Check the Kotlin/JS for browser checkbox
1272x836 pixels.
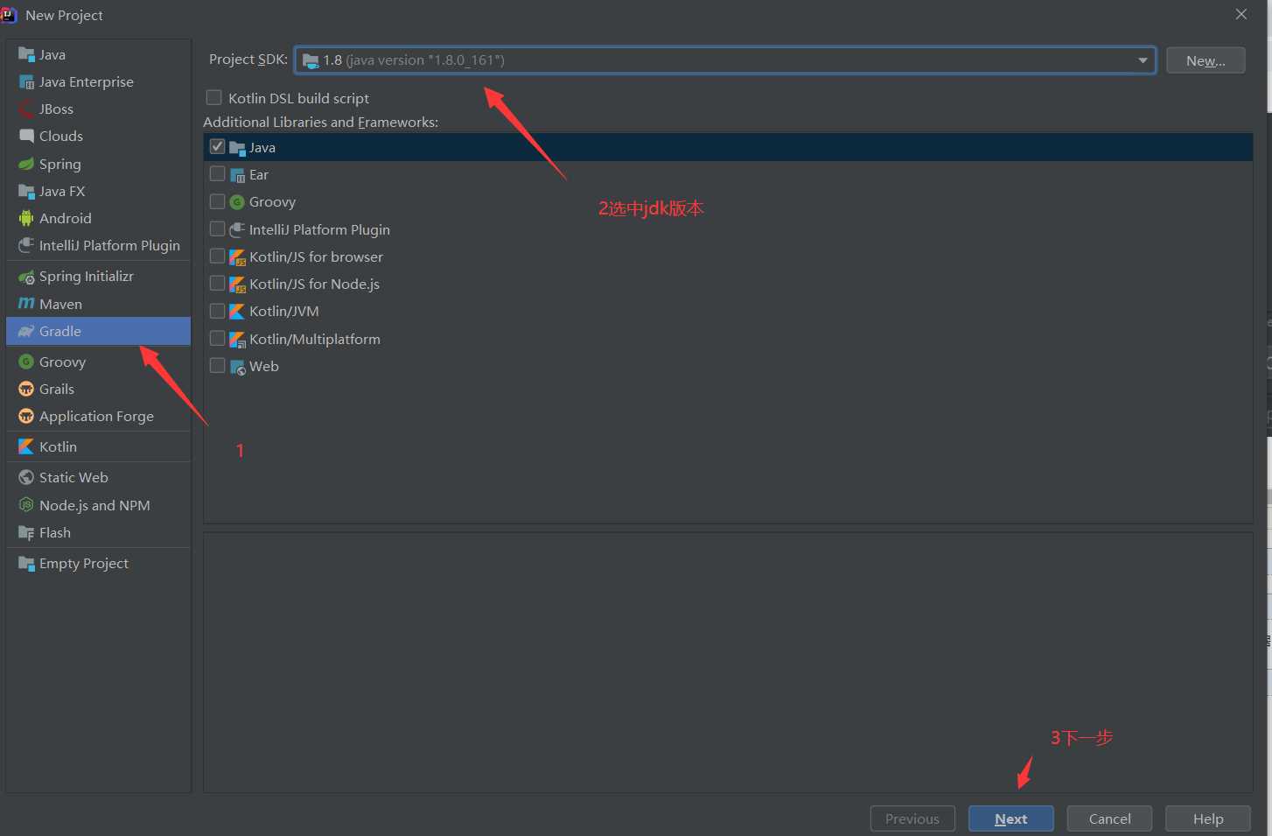coord(218,256)
